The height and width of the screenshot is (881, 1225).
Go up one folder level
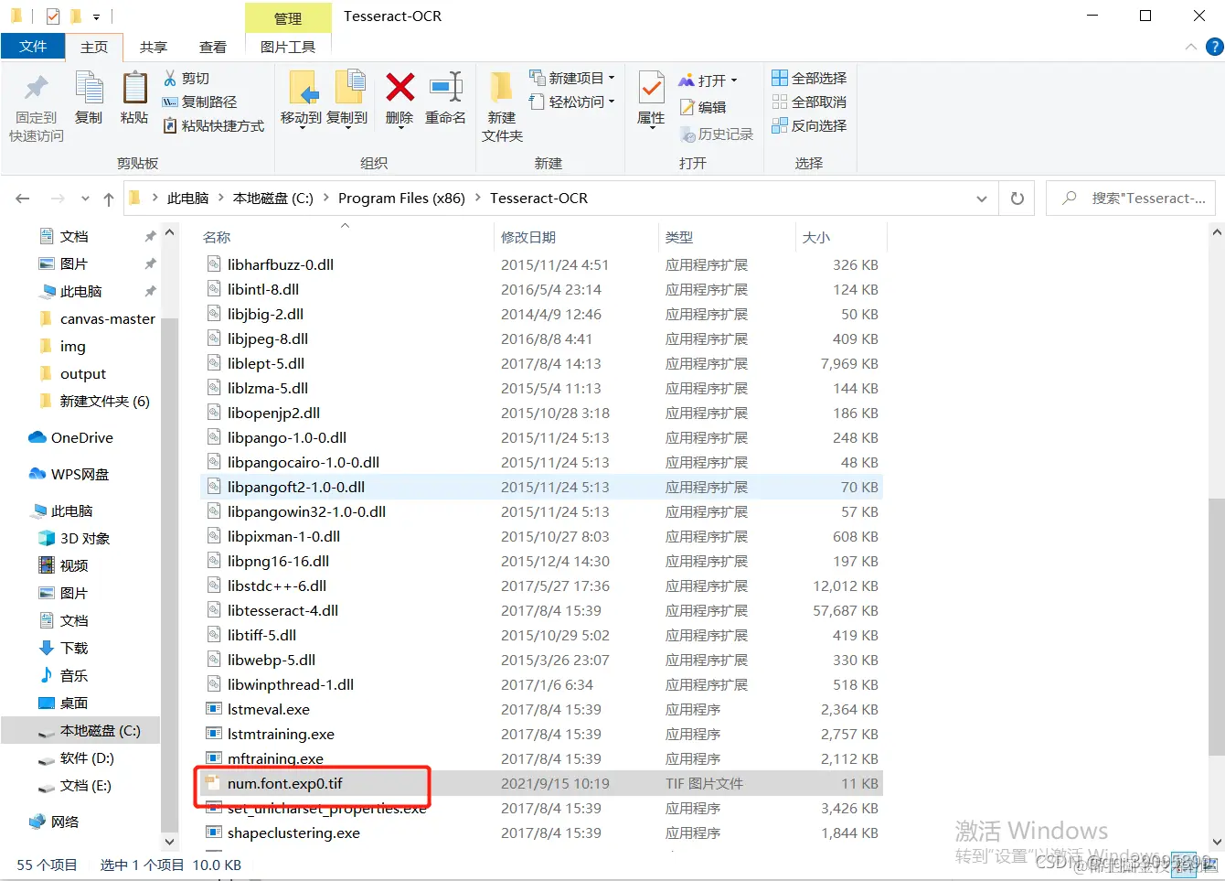(x=109, y=199)
